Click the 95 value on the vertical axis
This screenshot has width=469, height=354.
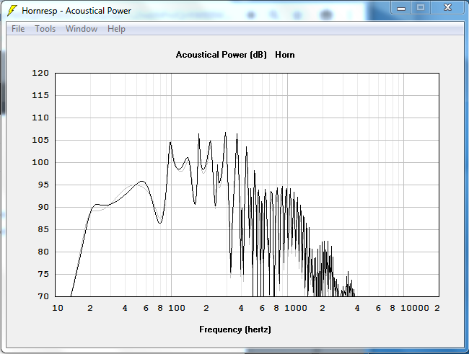(43, 185)
